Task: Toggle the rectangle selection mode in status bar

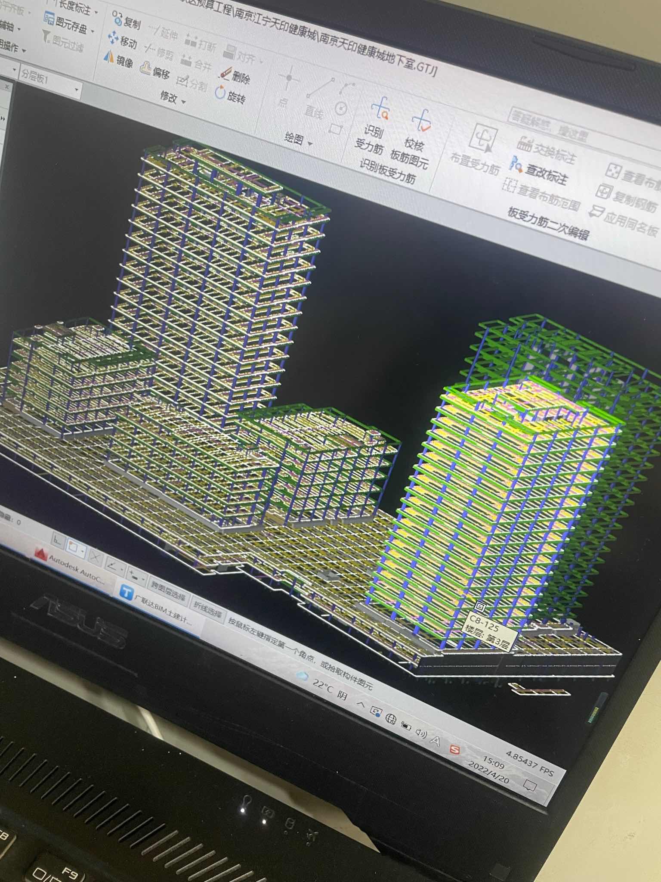Action: click(x=75, y=548)
